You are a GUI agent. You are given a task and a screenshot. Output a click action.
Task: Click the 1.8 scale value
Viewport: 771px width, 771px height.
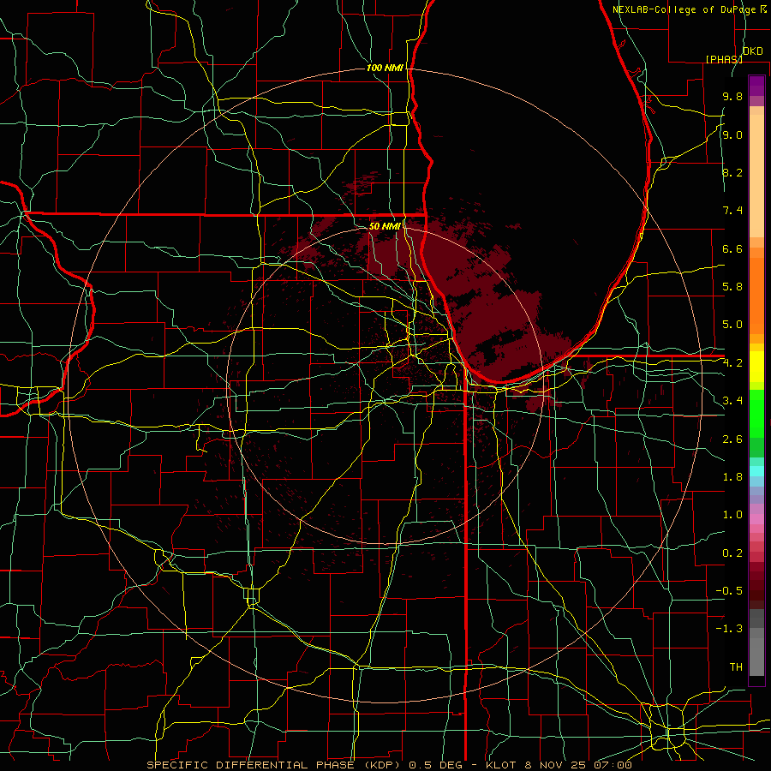coord(732,476)
